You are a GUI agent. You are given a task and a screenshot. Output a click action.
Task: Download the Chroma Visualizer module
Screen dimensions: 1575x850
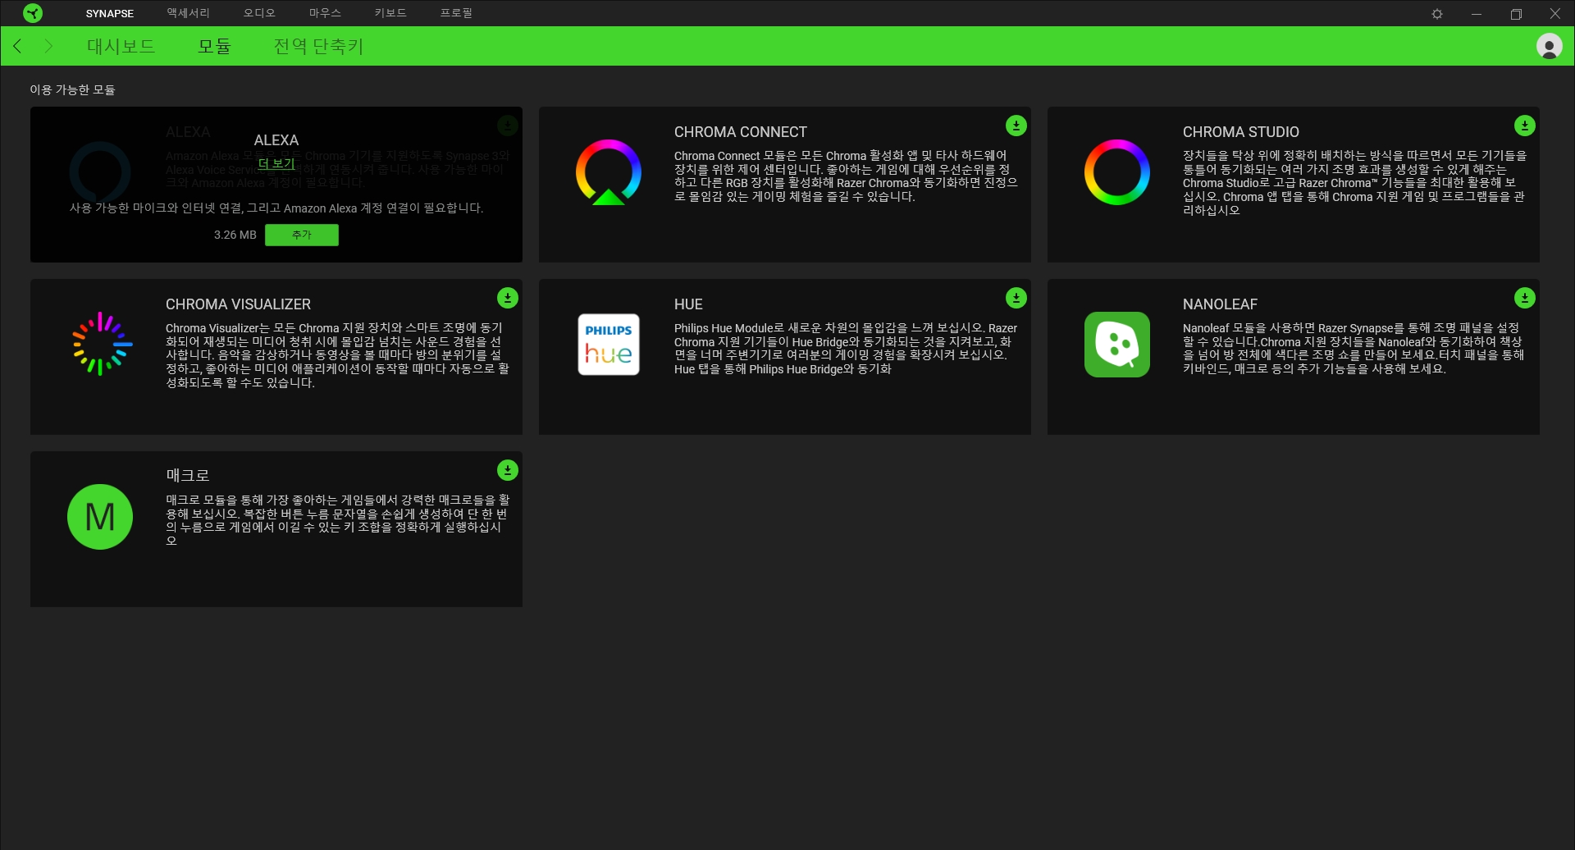(x=508, y=298)
